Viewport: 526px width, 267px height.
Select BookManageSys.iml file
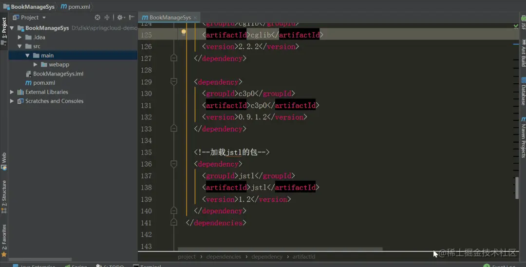pyautogui.click(x=55, y=74)
